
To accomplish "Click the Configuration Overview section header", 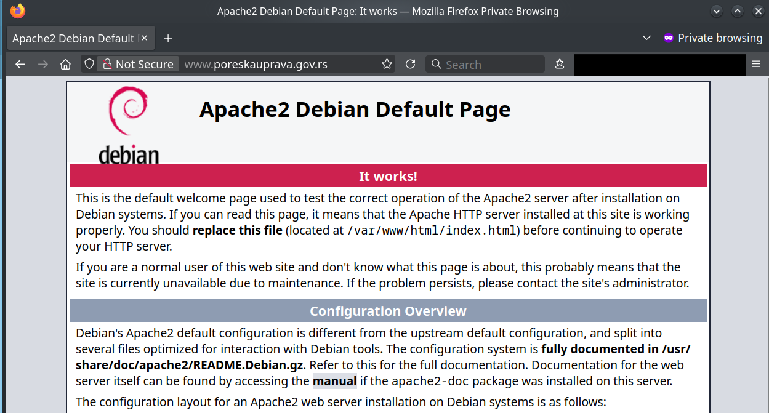I will coord(388,311).
